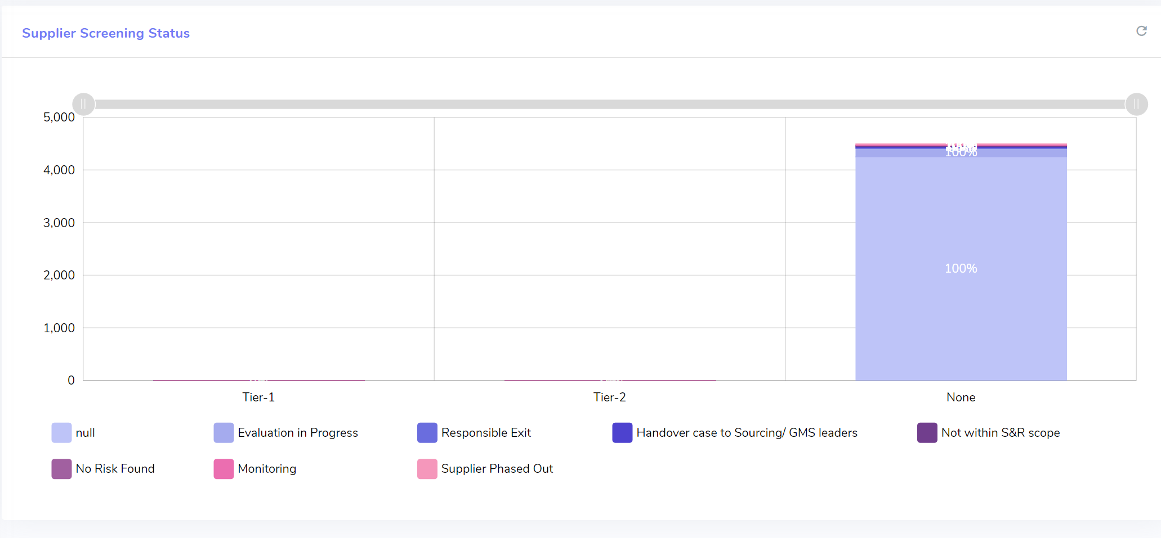Click the None axis label
1161x538 pixels.
[961, 397]
